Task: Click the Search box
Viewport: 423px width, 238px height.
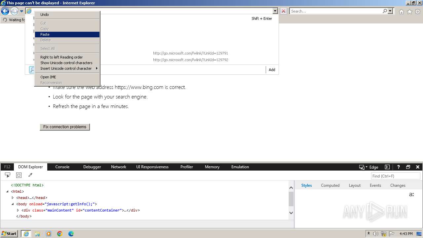Action: tap(336, 11)
